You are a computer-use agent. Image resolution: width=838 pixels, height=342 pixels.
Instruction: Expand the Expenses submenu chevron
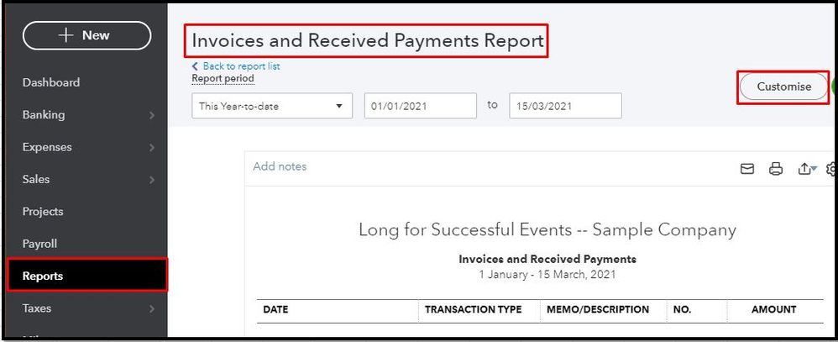click(152, 147)
